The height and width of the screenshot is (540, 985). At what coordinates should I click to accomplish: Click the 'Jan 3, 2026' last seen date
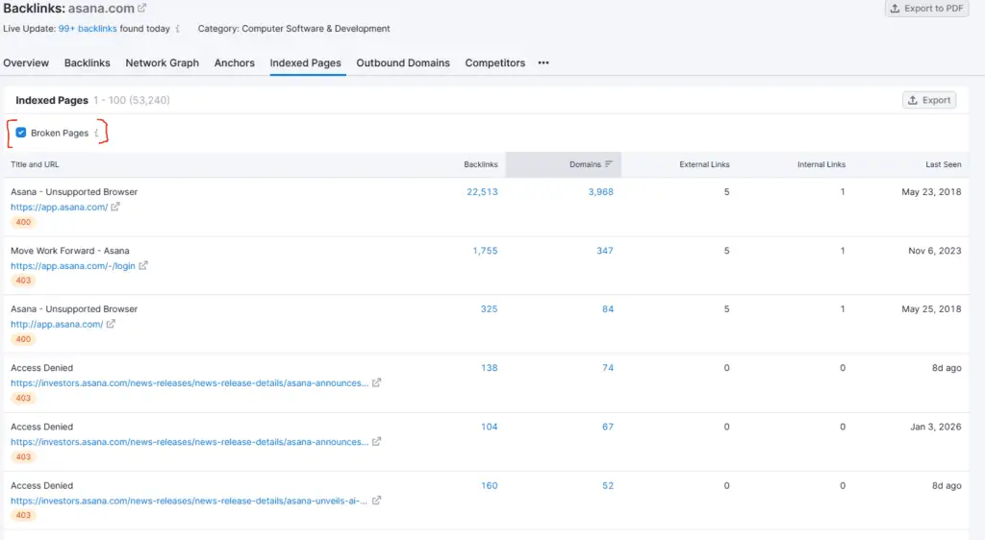click(935, 427)
